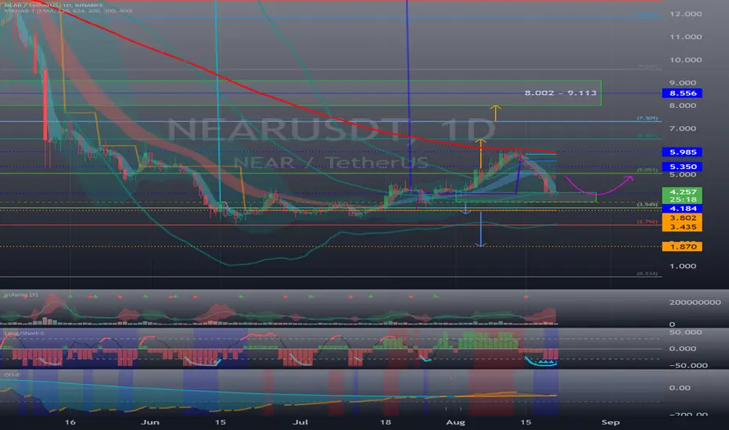Select the (0.534) level label
The width and height of the screenshot is (729, 430).
click(x=647, y=274)
